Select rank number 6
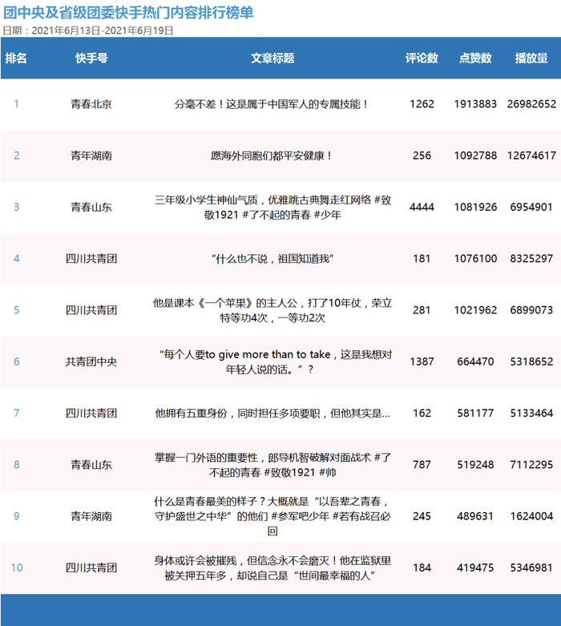 (x=16, y=361)
